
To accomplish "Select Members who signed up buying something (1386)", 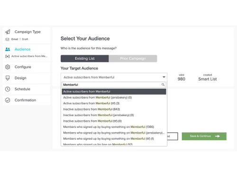I will coord(114,127).
